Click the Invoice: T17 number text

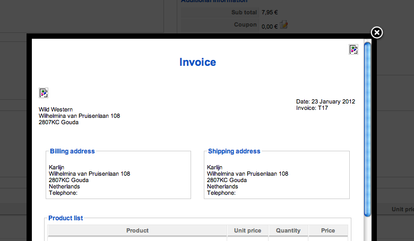[312, 108]
